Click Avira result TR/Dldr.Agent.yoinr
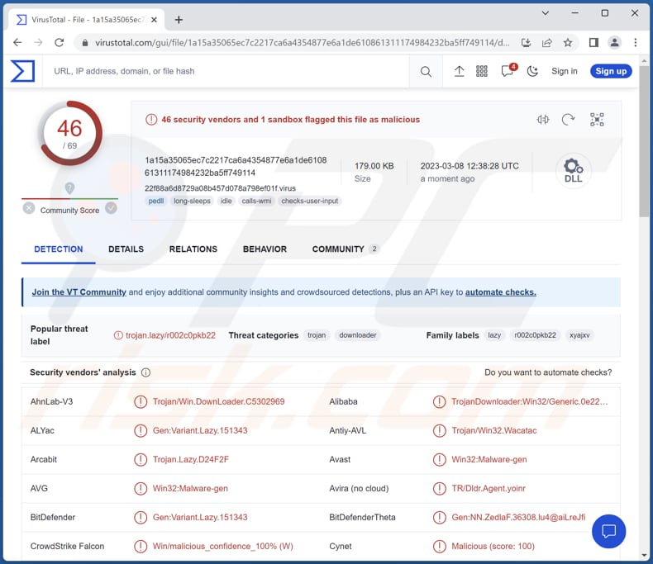This screenshot has height=564, width=653. (489, 488)
